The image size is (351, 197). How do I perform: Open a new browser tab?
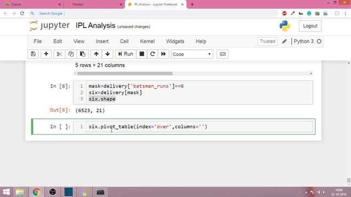point(192,4)
